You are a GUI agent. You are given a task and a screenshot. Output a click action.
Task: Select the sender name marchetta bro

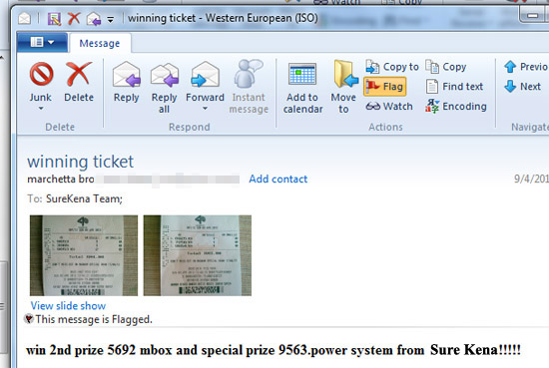61,180
